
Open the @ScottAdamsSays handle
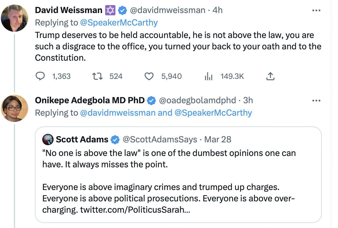[x=159, y=140]
